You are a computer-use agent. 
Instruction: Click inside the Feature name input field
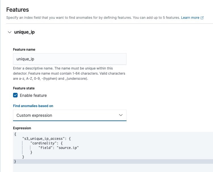pyautogui.click(x=70, y=59)
